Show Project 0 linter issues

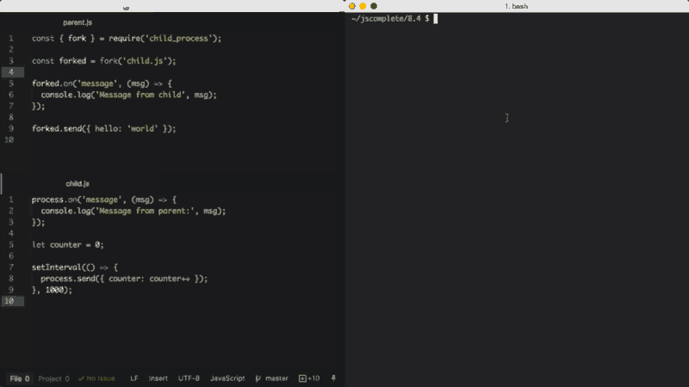click(x=53, y=378)
